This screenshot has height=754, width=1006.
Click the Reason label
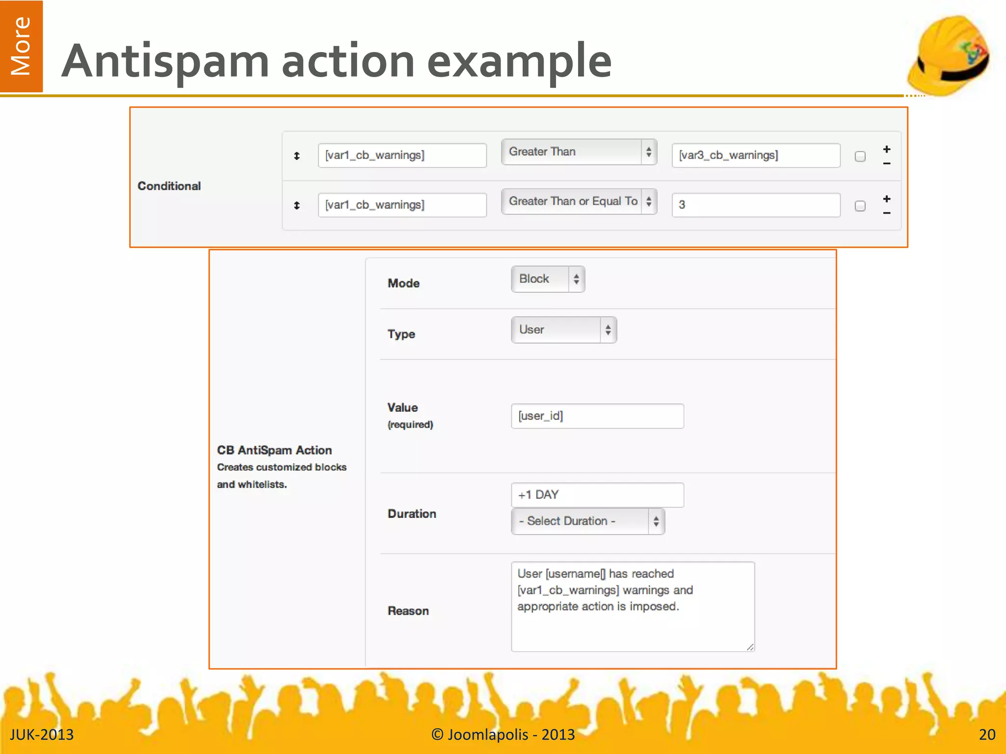(x=408, y=611)
